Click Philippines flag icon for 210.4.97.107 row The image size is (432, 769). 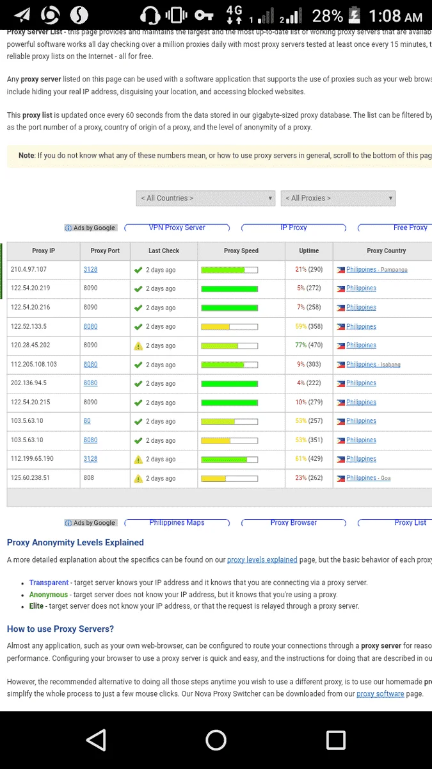(341, 270)
